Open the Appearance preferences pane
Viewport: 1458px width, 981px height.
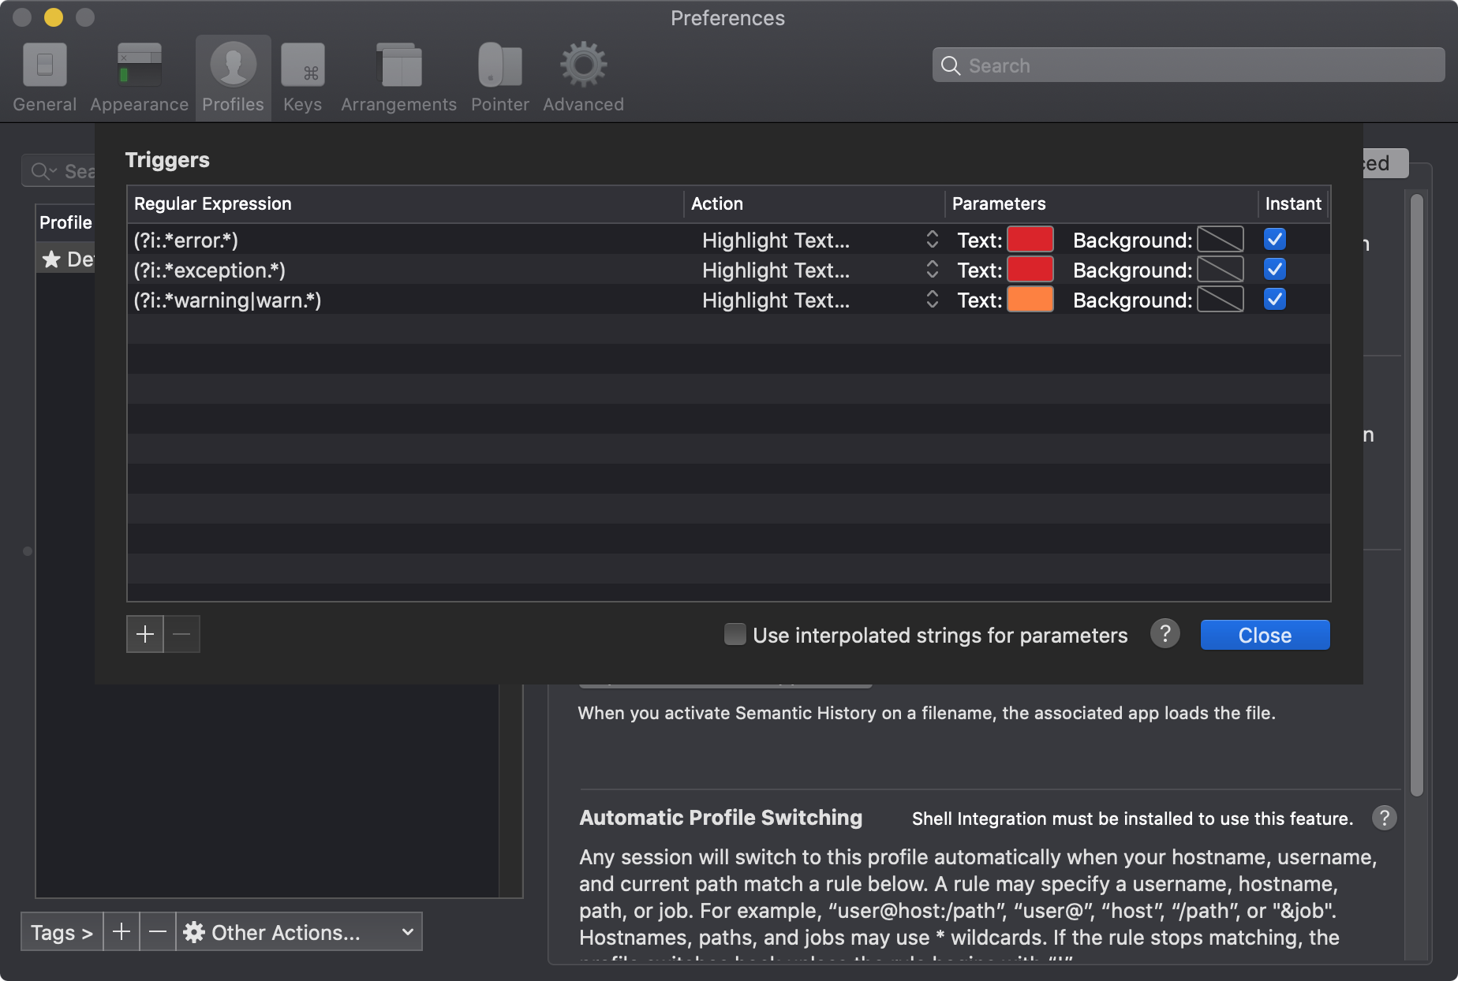[139, 77]
